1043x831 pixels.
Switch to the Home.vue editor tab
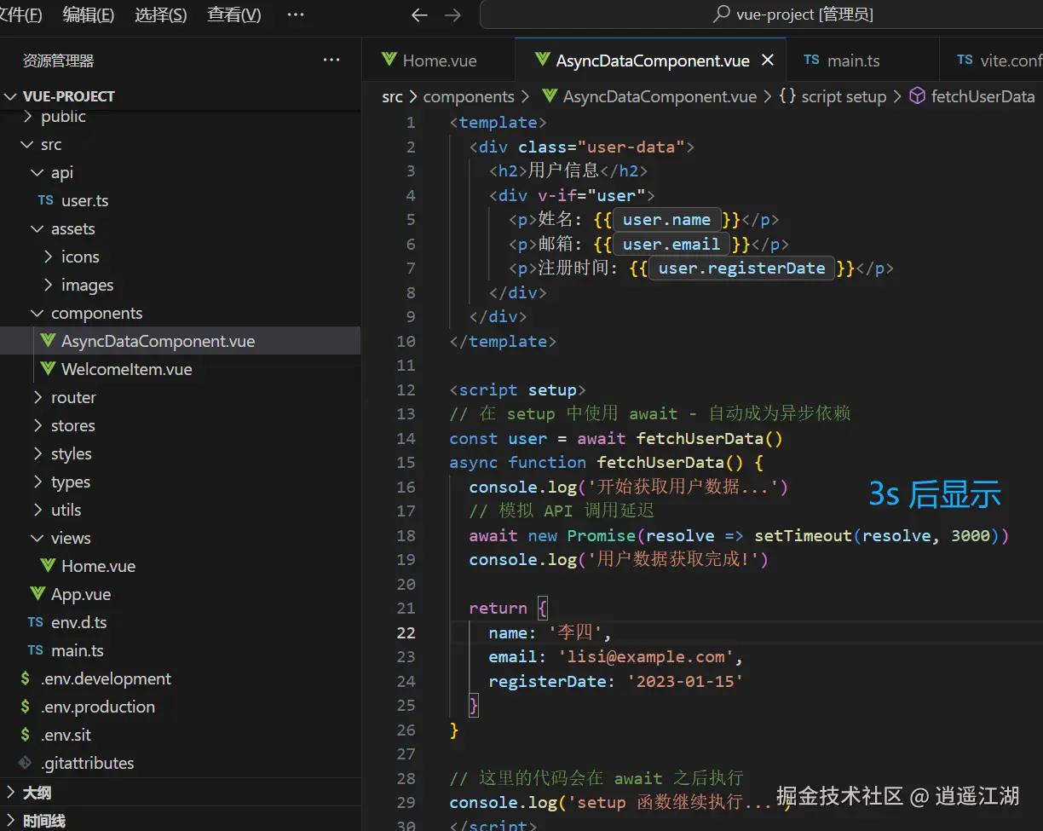click(x=438, y=61)
